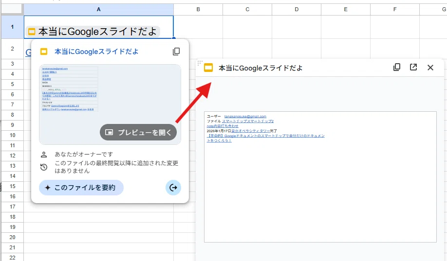
Task: Open 【革命的】Googleドキュメント article link
Action: pos(266,138)
